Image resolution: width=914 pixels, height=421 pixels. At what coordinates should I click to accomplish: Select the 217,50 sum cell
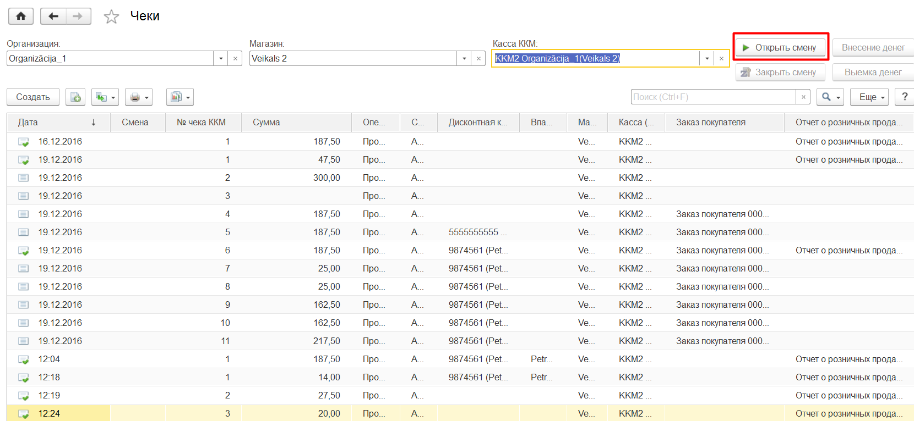tap(296, 341)
